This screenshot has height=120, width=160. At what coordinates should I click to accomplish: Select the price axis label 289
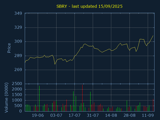[18, 56]
